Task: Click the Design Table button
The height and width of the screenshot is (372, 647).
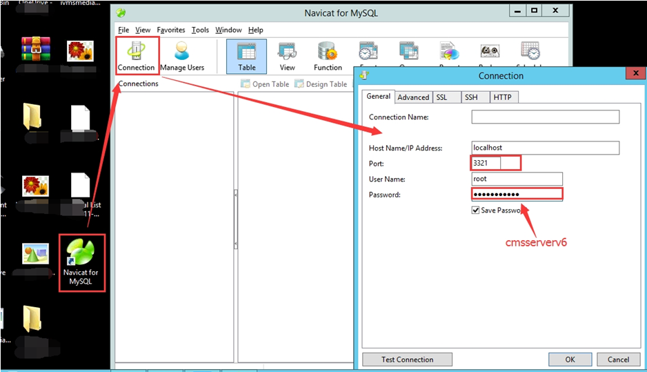Action: click(x=321, y=84)
